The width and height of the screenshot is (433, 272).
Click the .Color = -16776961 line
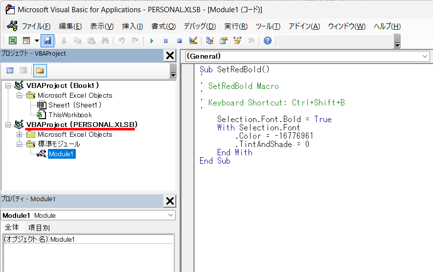tap(274, 136)
